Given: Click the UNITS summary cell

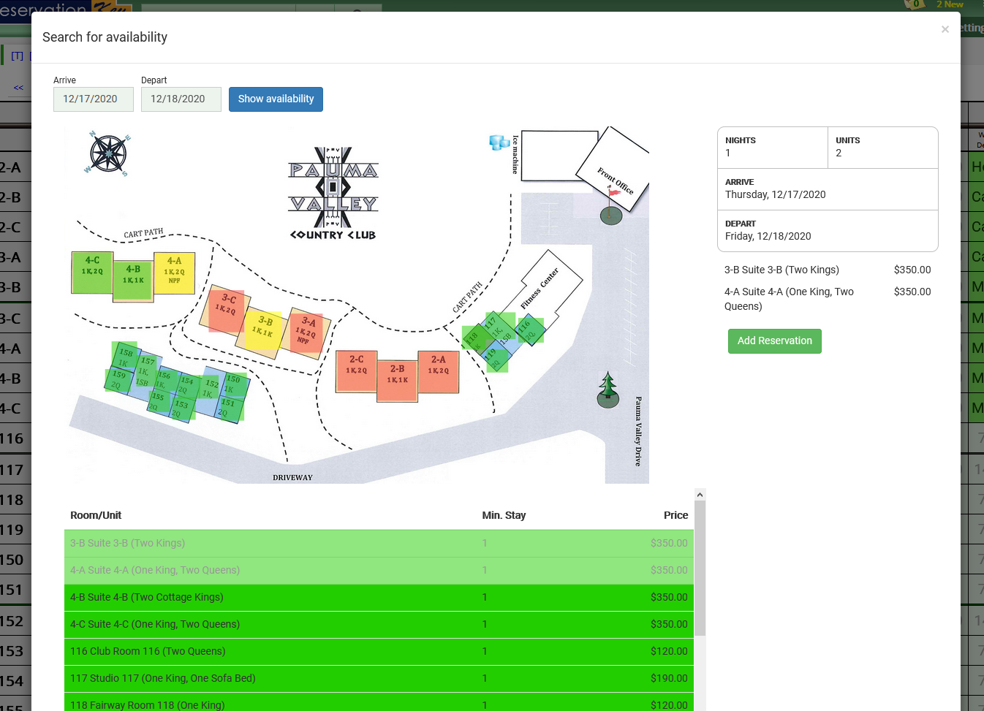Looking at the screenshot, I should coord(883,148).
